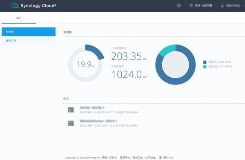Open 管理订阅 in the sidebar
Viewport: 245px width, 160px height.
tap(29, 41)
